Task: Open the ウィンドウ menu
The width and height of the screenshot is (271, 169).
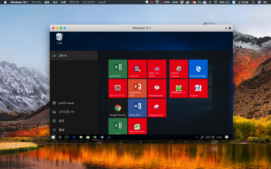Action: [89, 2]
